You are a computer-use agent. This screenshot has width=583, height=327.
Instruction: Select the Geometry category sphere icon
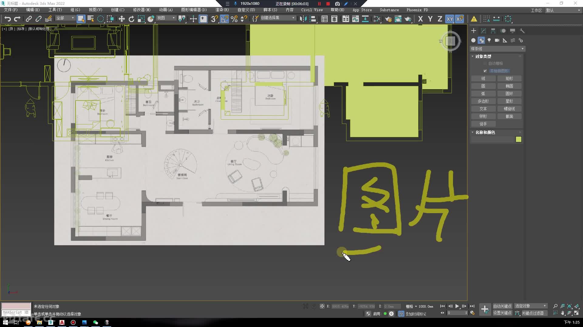[x=473, y=40]
